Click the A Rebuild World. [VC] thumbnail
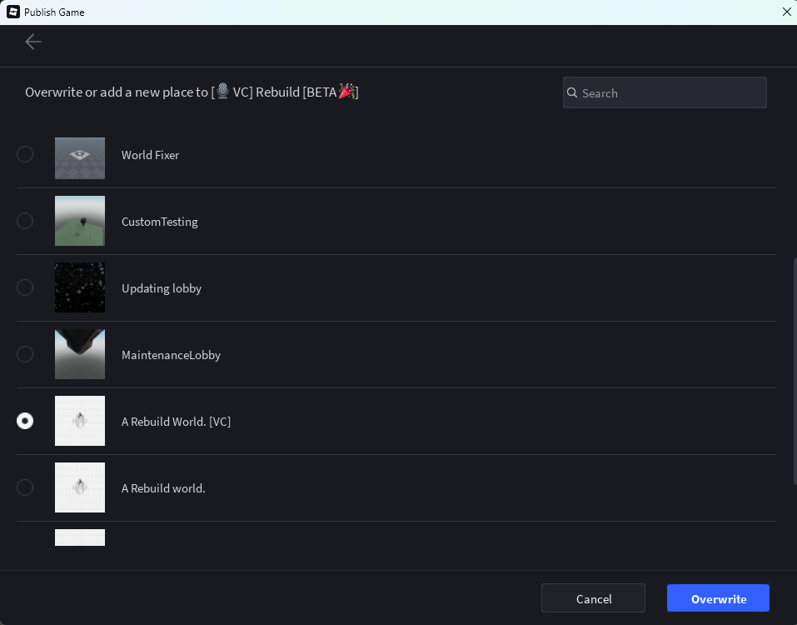The height and width of the screenshot is (625, 797). pyautogui.click(x=79, y=421)
